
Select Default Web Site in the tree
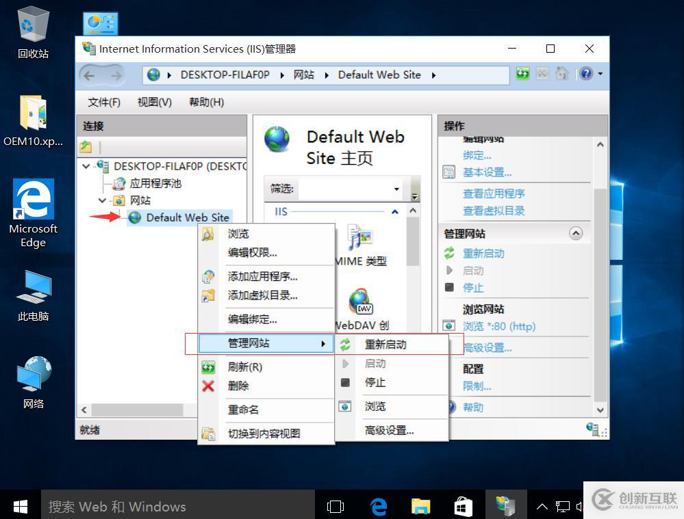click(x=188, y=217)
